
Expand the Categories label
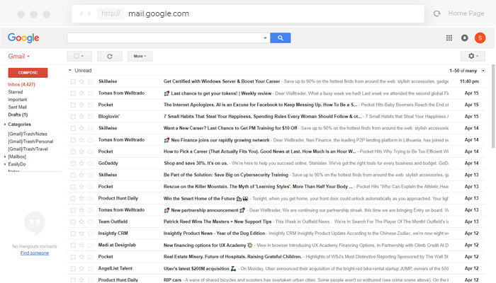tap(5, 125)
